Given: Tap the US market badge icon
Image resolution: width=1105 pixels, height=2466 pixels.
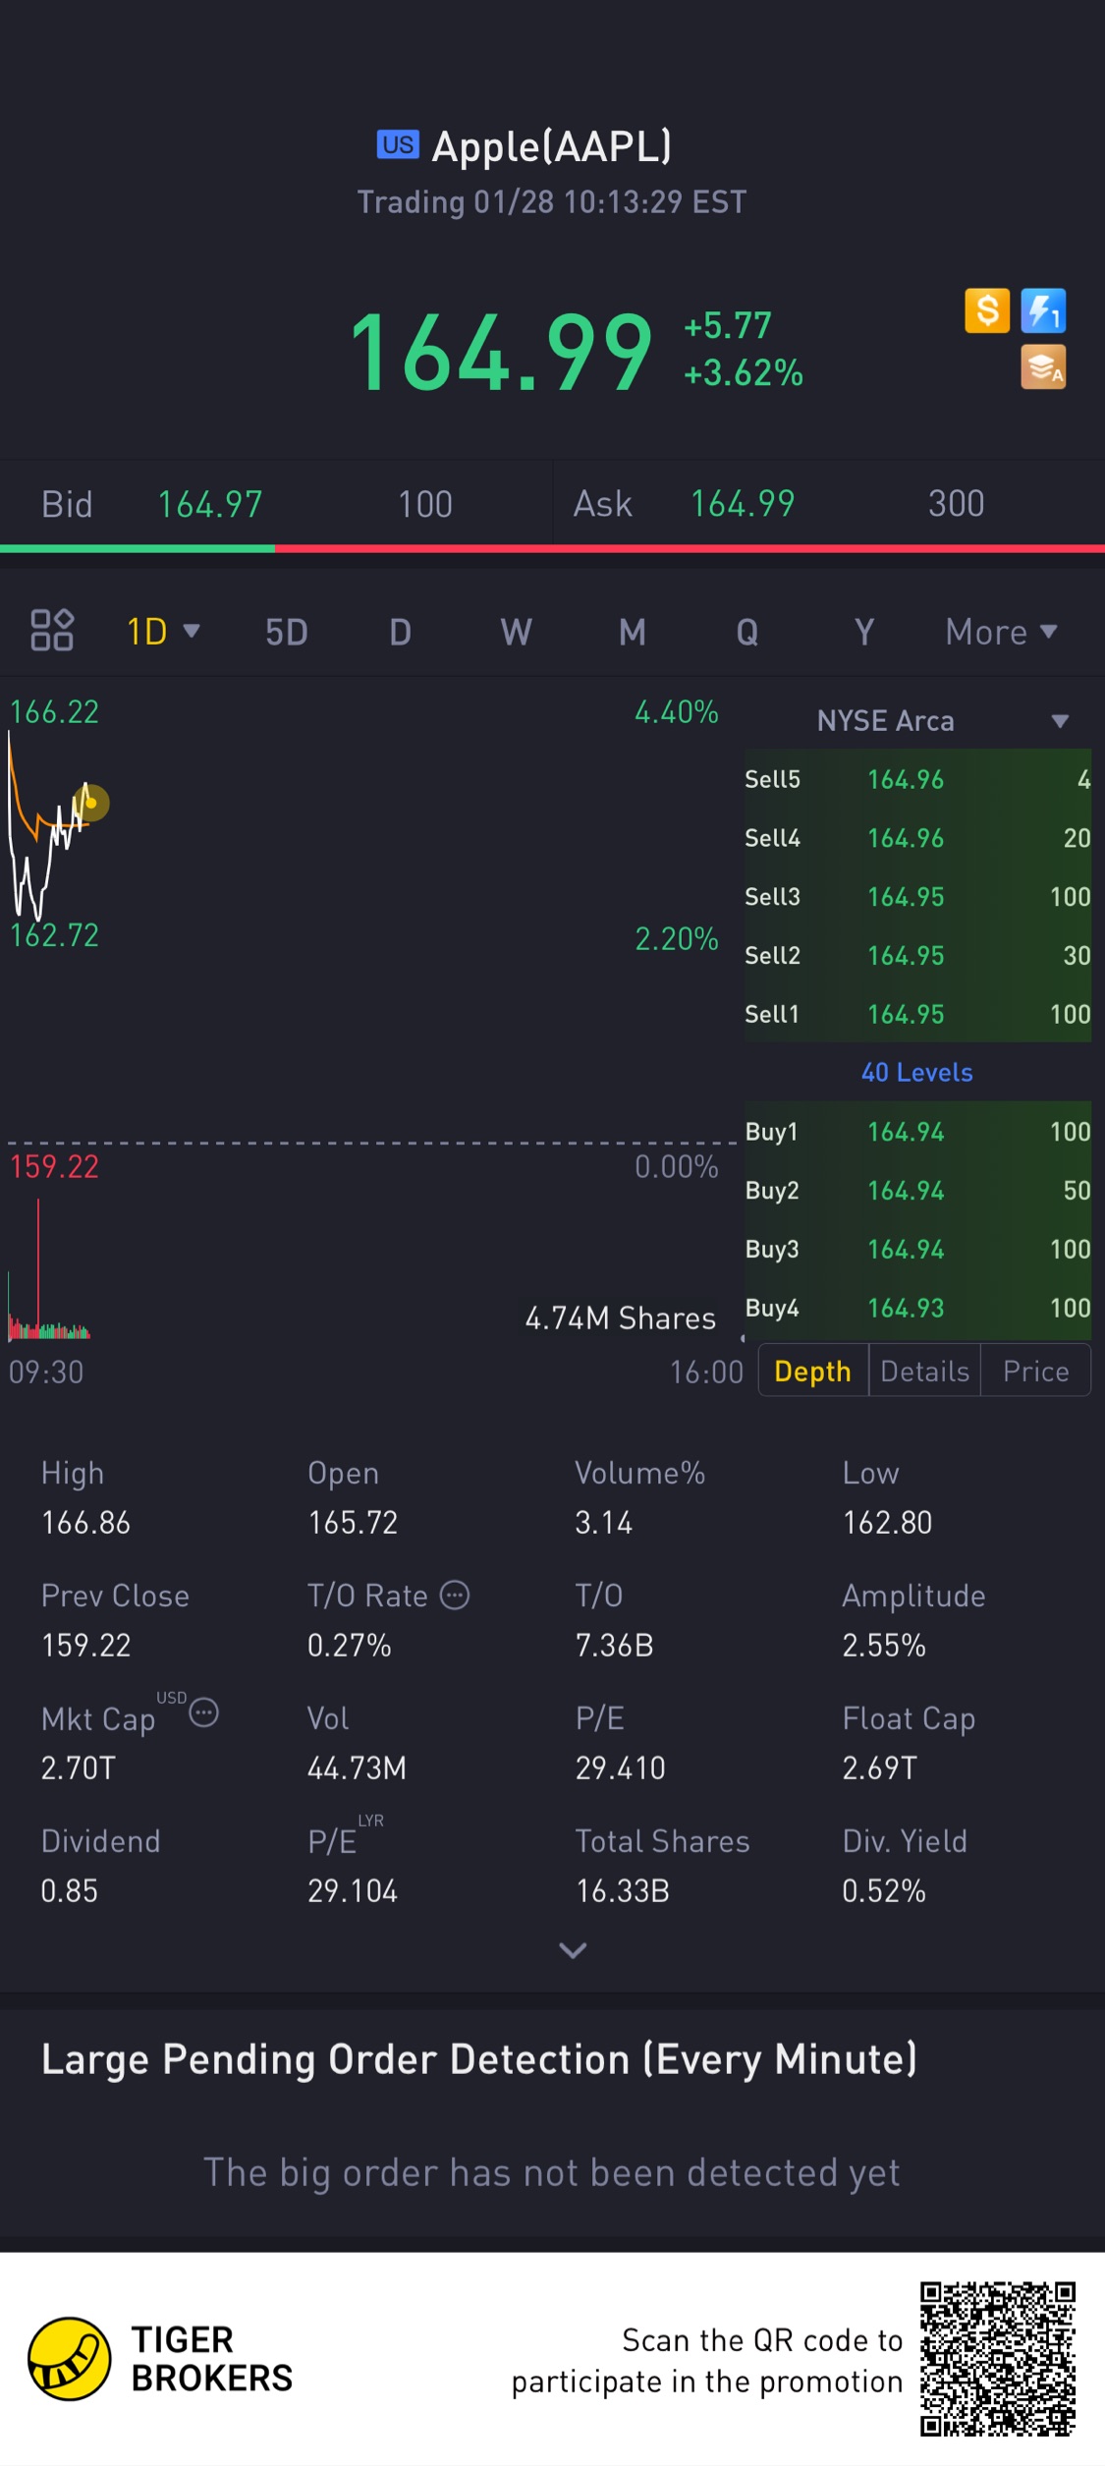Looking at the screenshot, I should pos(398,145).
